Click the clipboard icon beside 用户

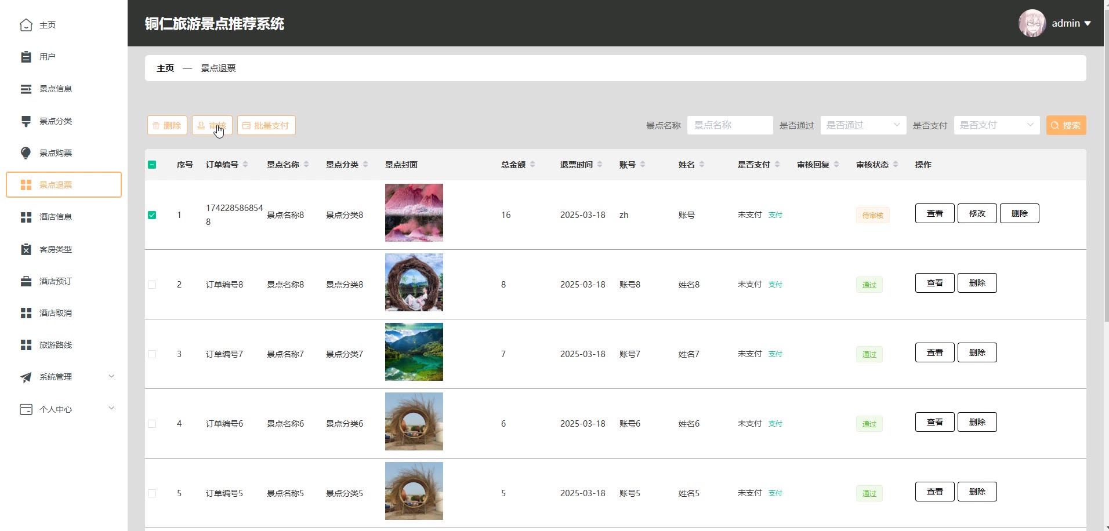(26, 57)
